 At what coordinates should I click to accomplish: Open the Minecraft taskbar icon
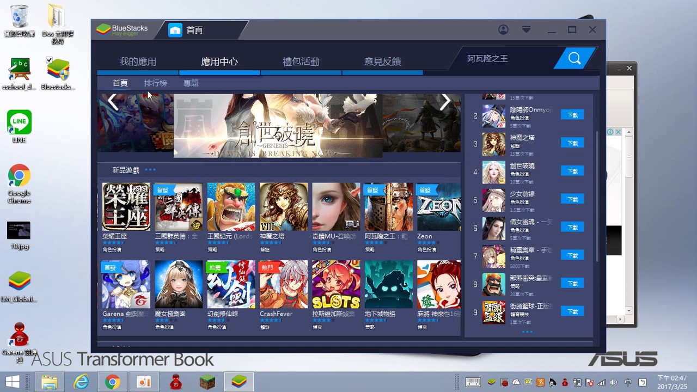point(207,382)
